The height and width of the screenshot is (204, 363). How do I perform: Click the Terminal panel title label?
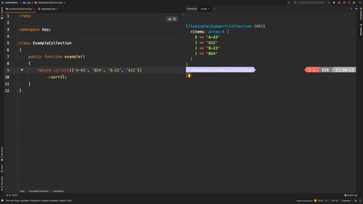tap(192, 9)
